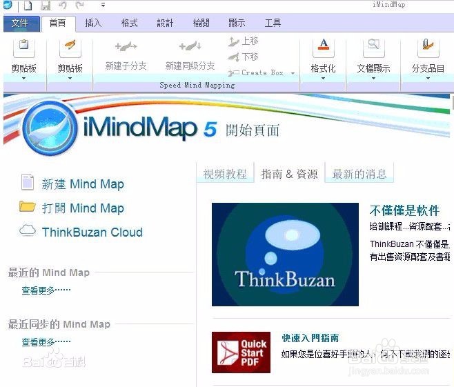Switch to the 視頻教程 tab
Image resolution: width=454 pixels, height=387 pixels.
pyautogui.click(x=225, y=174)
